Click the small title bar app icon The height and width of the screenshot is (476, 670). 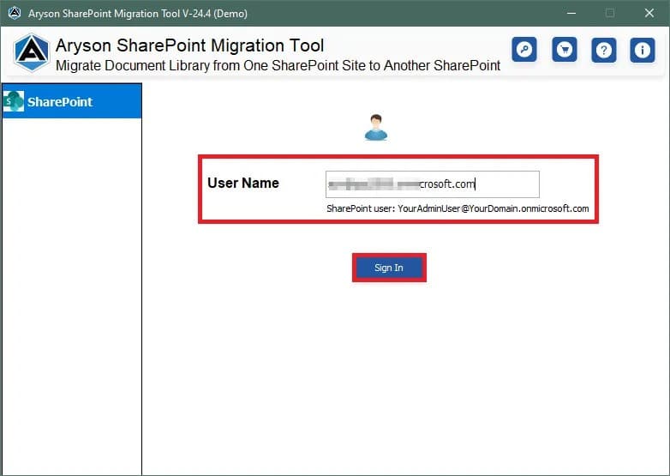[x=15, y=13]
